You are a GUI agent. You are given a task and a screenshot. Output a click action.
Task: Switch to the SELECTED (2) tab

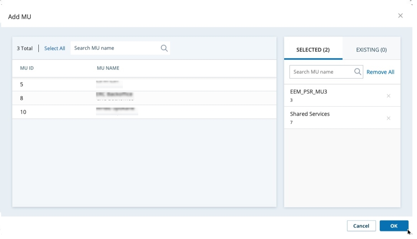click(x=313, y=50)
